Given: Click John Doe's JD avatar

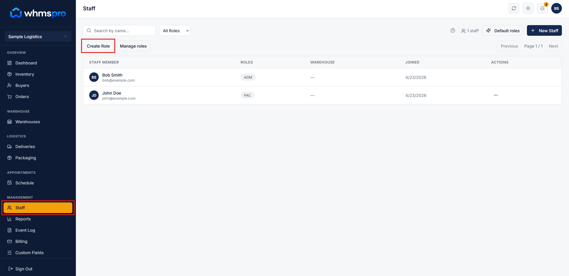Looking at the screenshot, I should [x=94, y=95].
